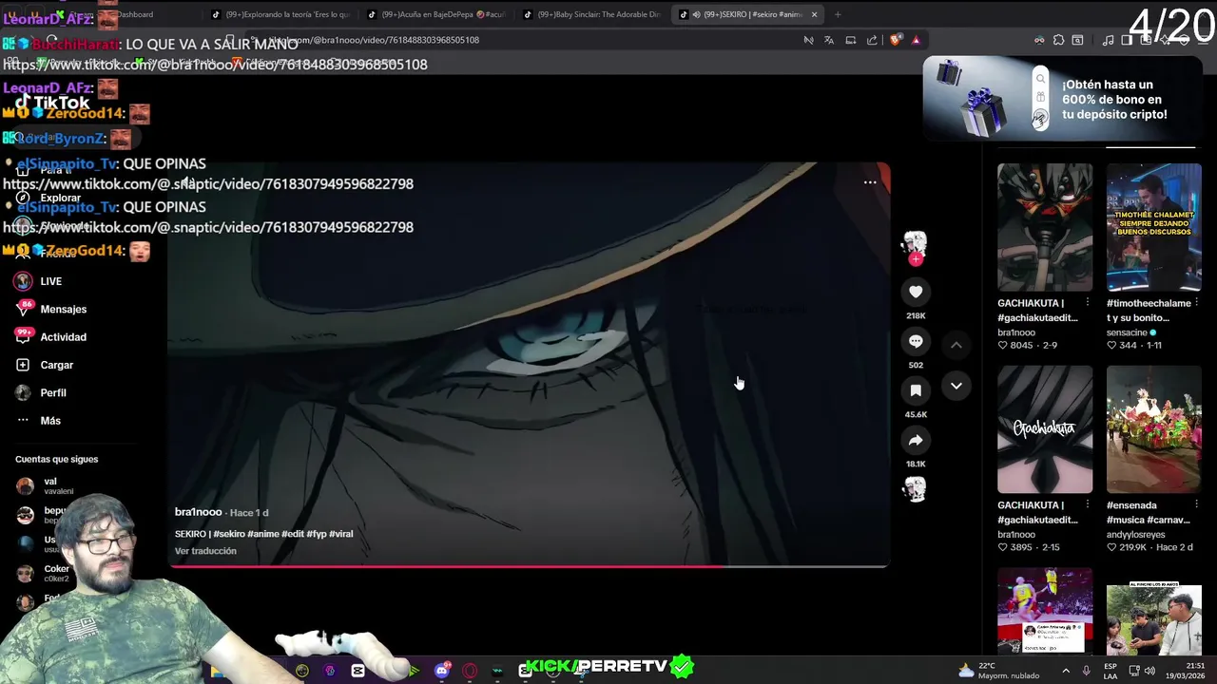
Task: Switch to the Explorando la teoría tab
Action: point(280,14)
